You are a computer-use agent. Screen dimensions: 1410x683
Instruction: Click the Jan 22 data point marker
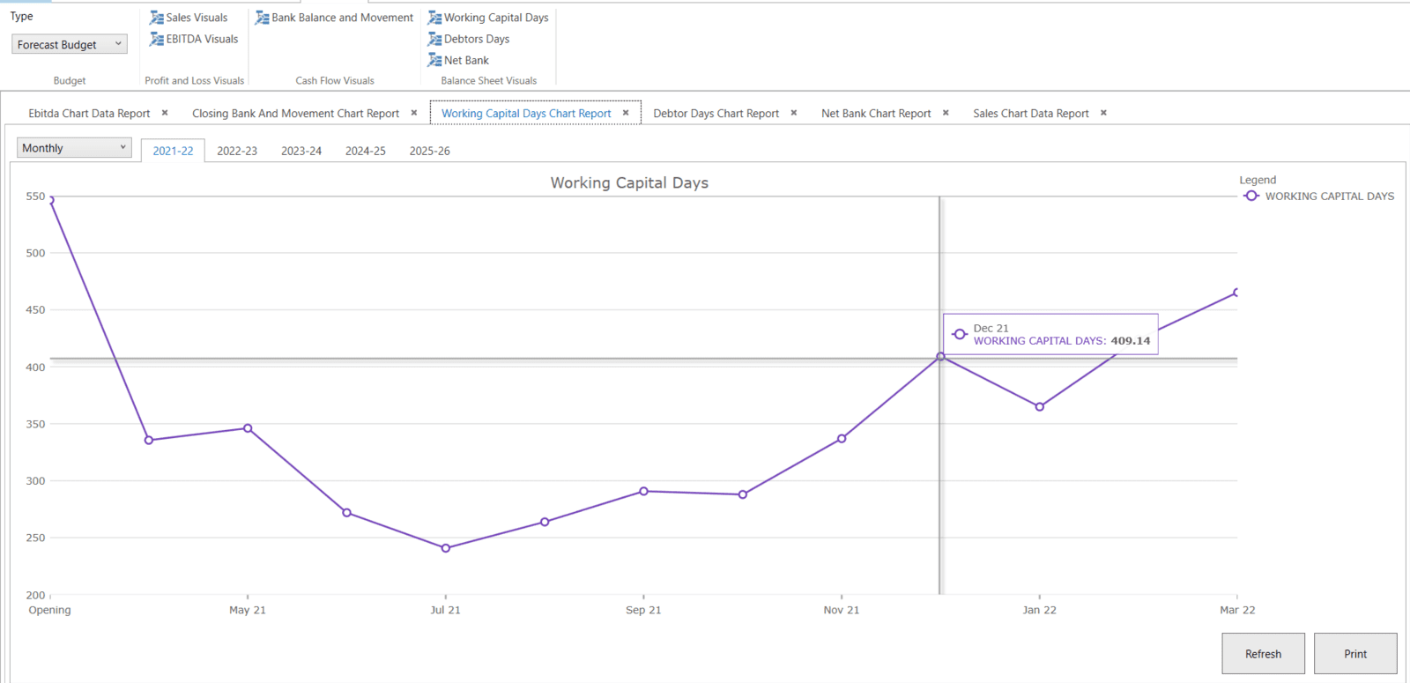pos(1040,407)
